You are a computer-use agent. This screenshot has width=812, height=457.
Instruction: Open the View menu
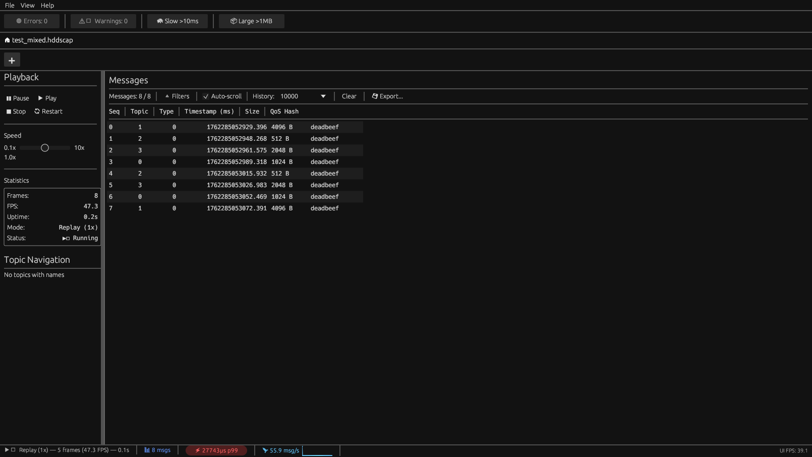coord(27,5)
